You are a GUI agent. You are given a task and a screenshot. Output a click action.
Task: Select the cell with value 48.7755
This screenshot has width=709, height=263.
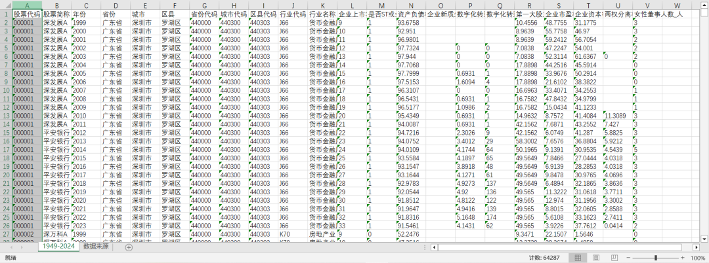coord(558,23)
